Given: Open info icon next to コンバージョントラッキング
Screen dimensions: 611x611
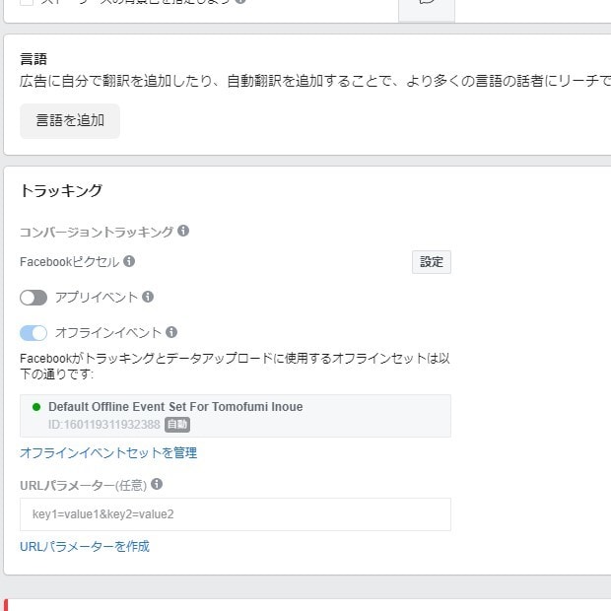Looking at the screenshot, I should 183,231.
